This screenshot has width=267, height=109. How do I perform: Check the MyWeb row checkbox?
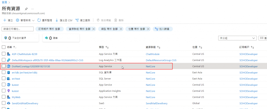[4, 97]
